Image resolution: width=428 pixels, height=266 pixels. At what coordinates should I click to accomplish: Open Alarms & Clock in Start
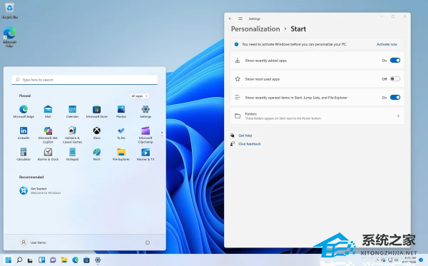[x=48, y=154]
